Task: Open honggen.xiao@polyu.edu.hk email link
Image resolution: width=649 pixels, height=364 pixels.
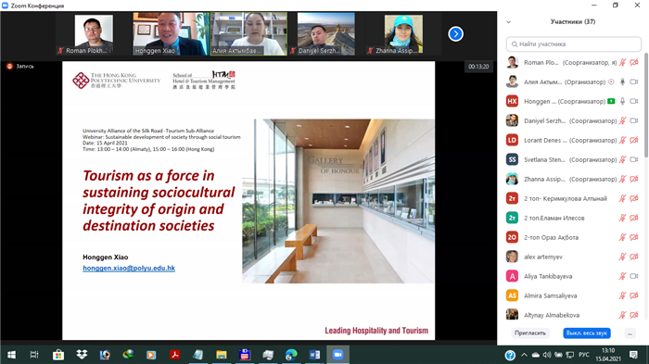Action: pyautogui.click(x=129, y=268)
